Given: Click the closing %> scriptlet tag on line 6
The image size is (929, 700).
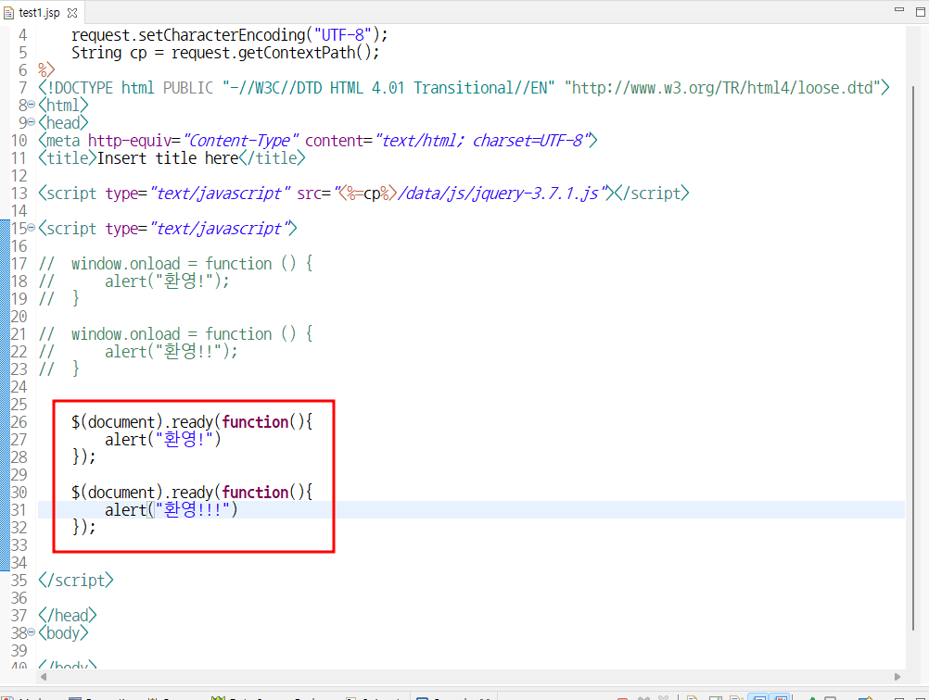Looking at the screenshot, I should pyautogui.click(x=46, y=69).
